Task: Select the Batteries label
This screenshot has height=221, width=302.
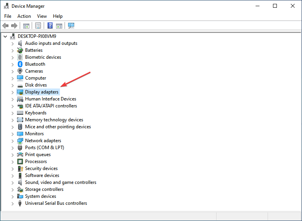Action: 34,50
